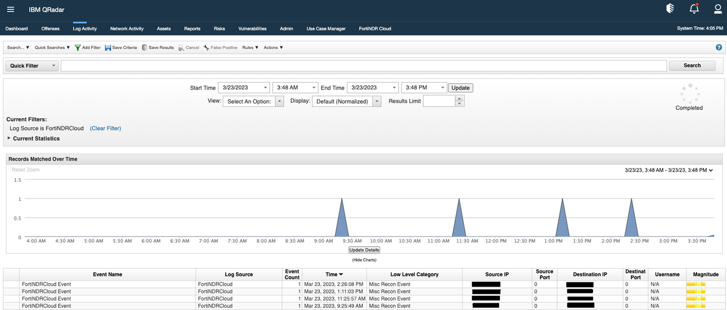Image resolution: width=727 pixels, height=310 pixels.
Task: Open the End Time date dropdown
Action: (373, 87)
